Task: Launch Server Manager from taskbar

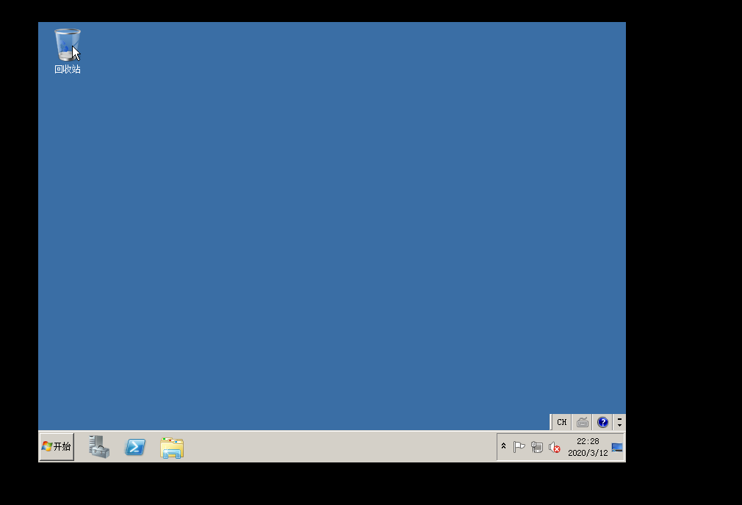Action: (x=99, y=447)
